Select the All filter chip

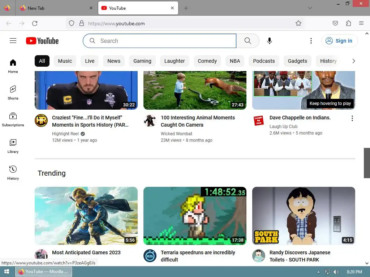click(42, 61)
